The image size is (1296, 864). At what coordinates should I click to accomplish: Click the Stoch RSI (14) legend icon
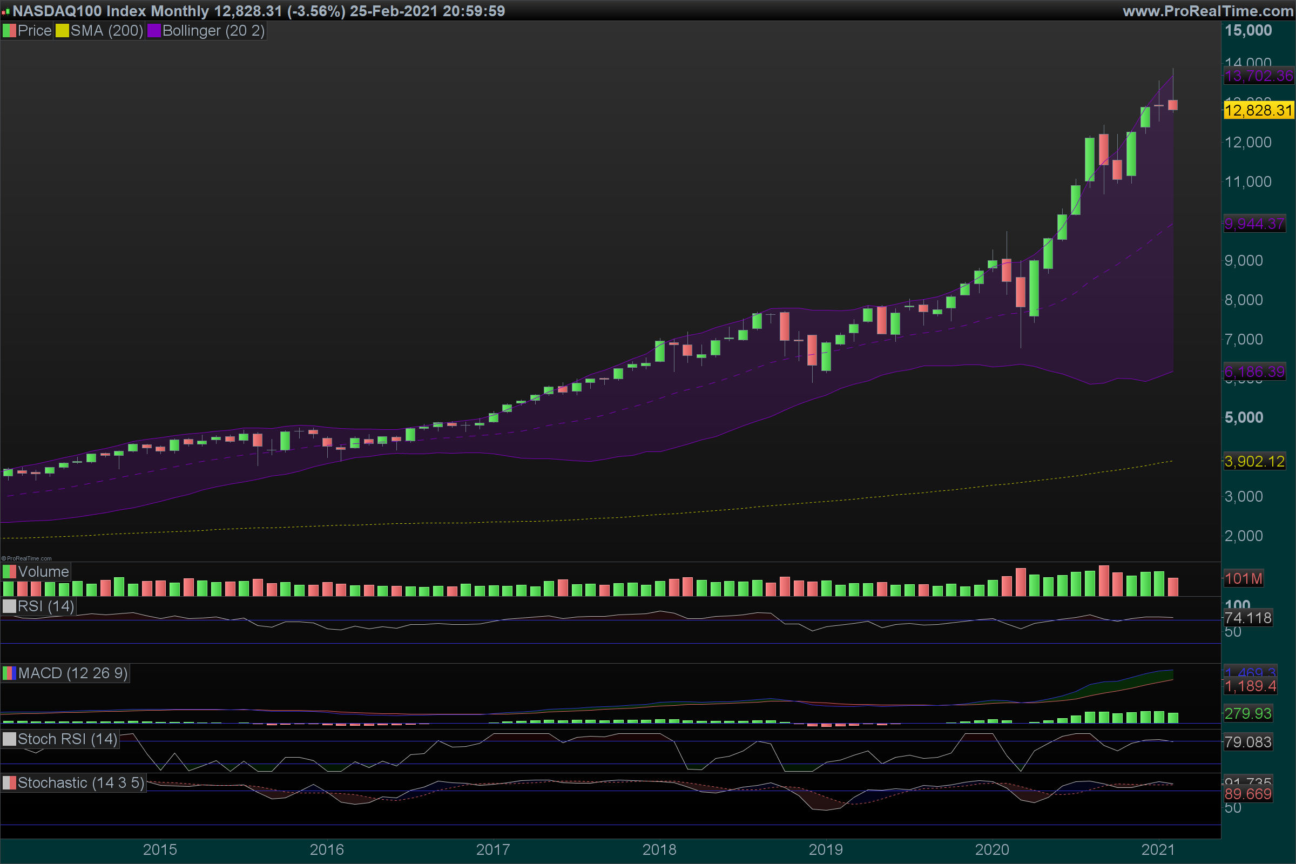pyautogui.click(x=9, y=739)
